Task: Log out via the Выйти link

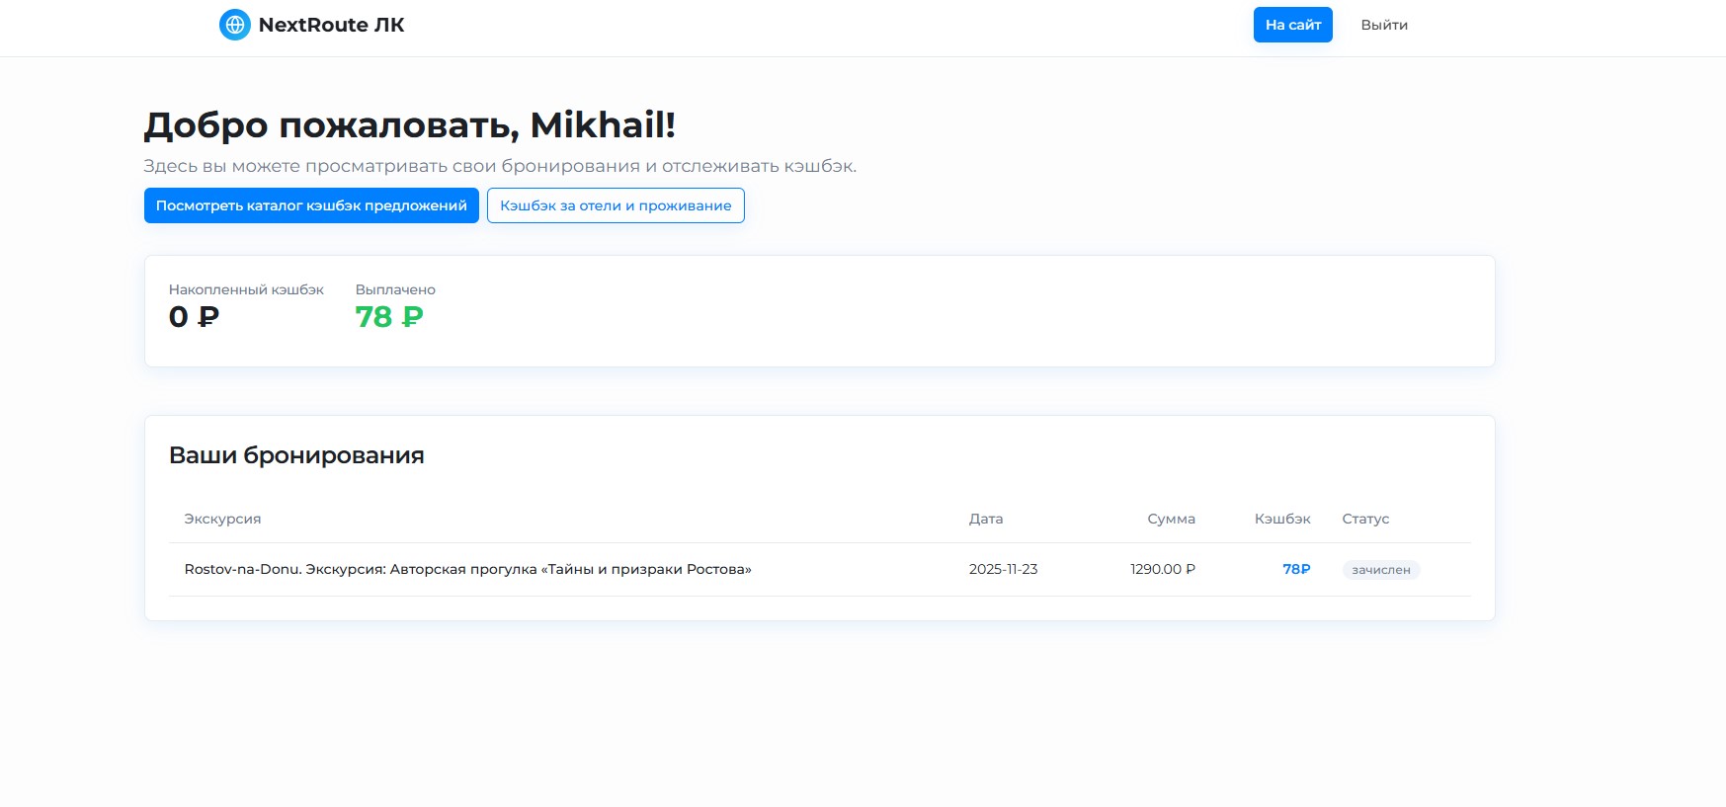Action: (x=1383, y=25)
